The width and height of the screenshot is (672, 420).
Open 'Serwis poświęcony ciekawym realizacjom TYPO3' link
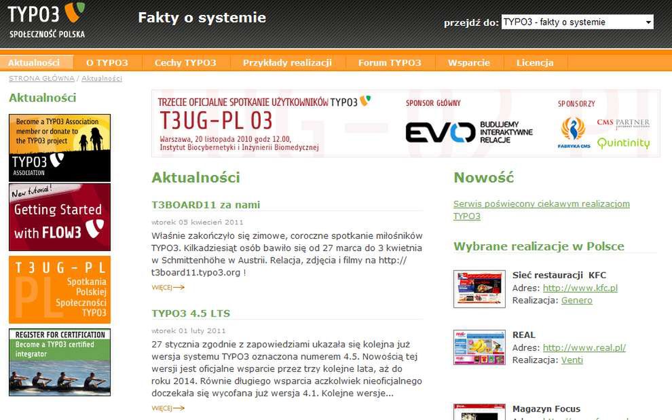[541, 210]
